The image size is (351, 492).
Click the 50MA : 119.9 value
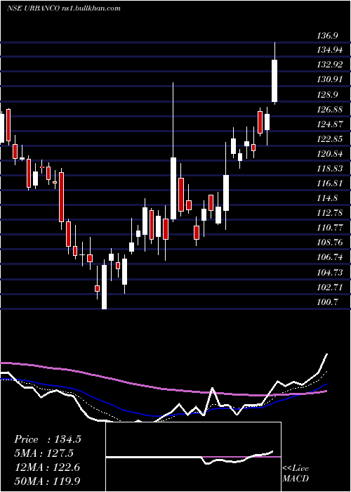point(47,481)
